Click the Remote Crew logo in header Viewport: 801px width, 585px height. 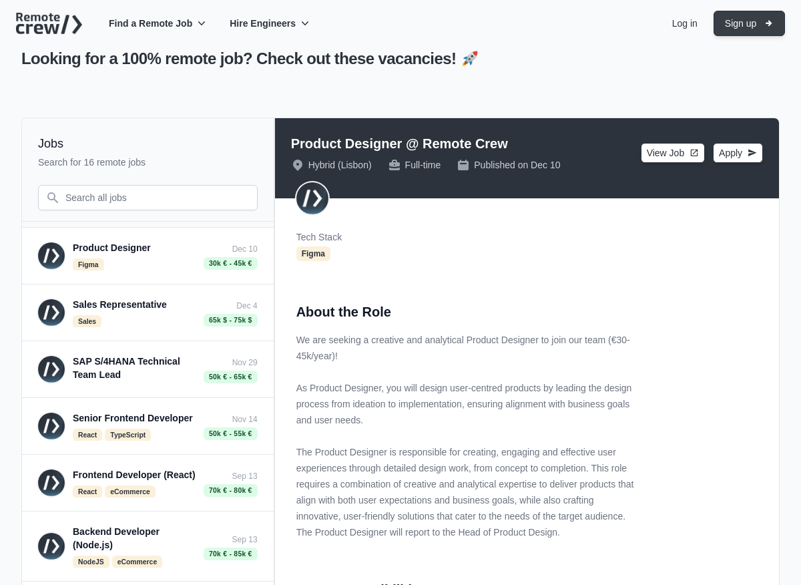(49, 23)
